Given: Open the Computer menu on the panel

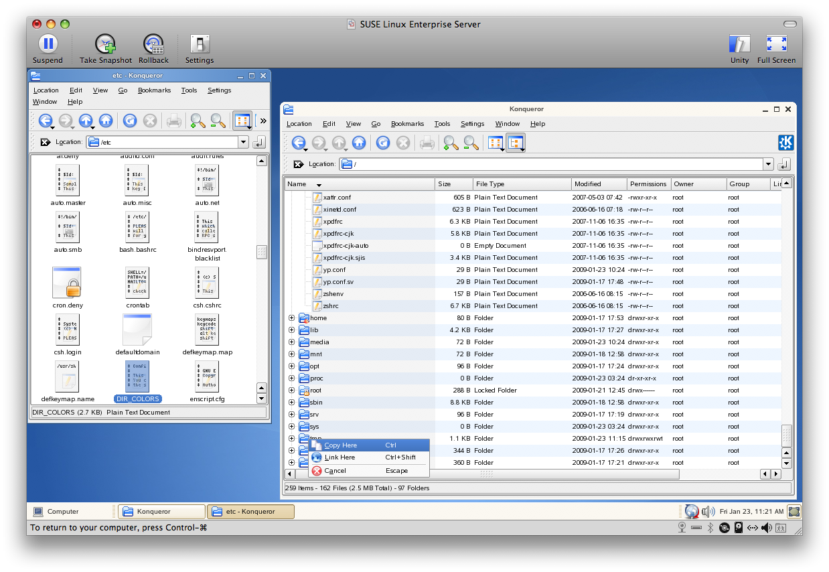Looking at the screenshot, I should [x=56, y=512].
